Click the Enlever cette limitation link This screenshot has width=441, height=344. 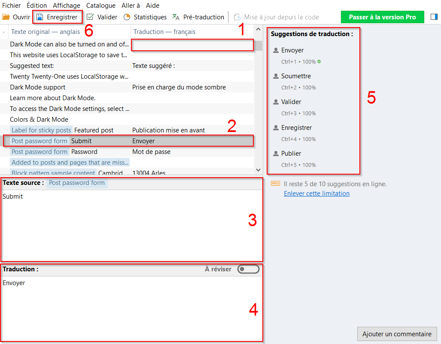pyautogui.click(x=316, y=193)
